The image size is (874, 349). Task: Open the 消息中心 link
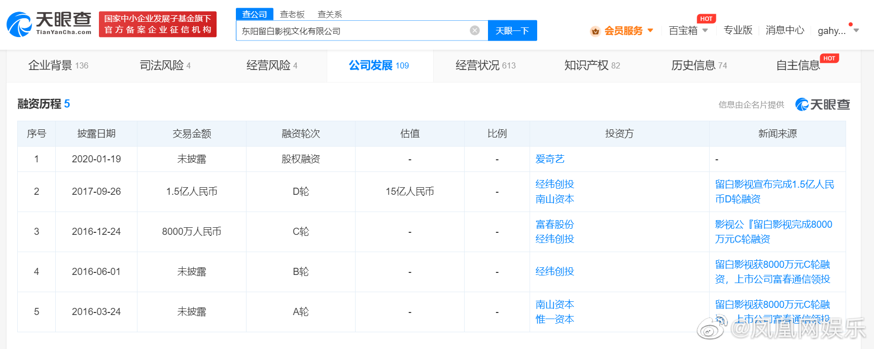pos(784,30)
